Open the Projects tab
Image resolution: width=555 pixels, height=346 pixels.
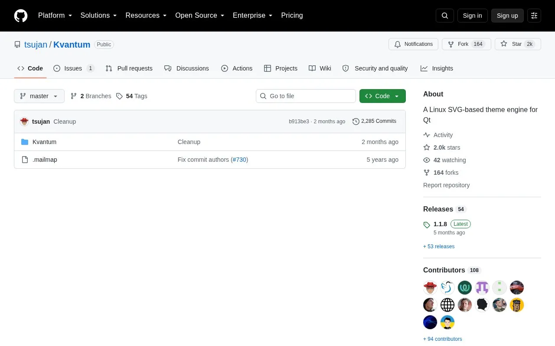point(281,68)
